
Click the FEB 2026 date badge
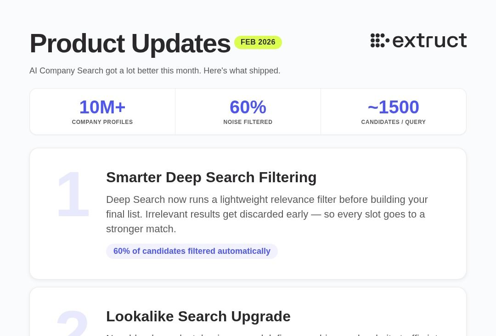pyautogui.click(x=258, y=42)
